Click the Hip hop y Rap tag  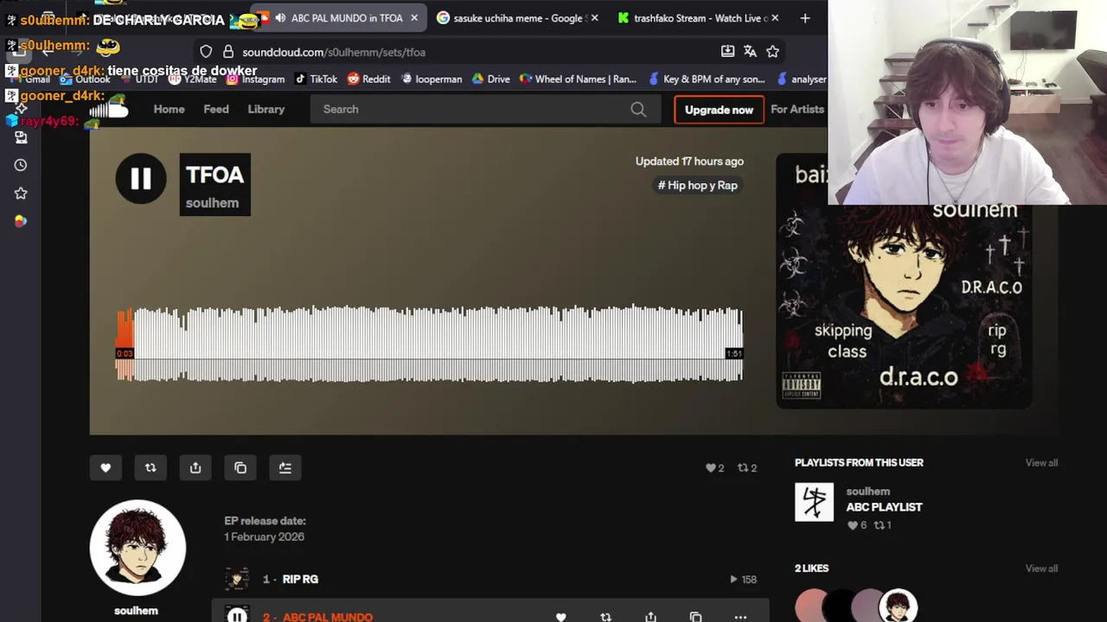click(x=698, y=185)
